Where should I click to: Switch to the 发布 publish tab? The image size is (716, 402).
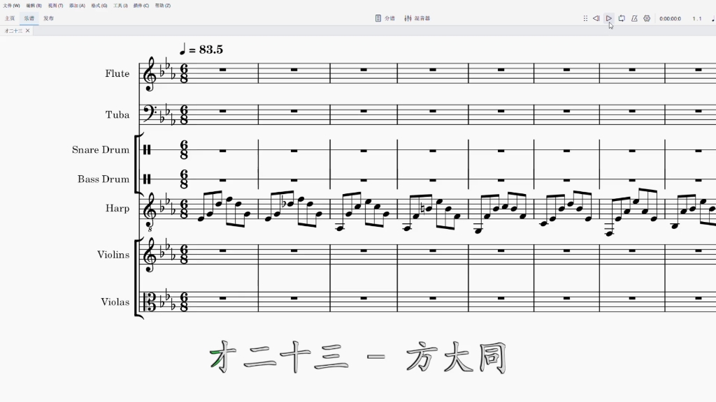click(48, 18)
